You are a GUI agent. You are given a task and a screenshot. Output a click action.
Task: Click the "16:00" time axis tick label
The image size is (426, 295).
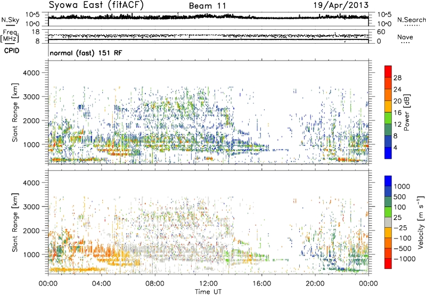(x=261, y=284)
